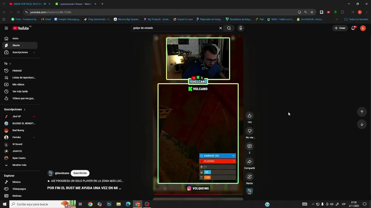The image size is (371, 208).
Task: Open Videos que me gustan list
Action: point(20,98)
